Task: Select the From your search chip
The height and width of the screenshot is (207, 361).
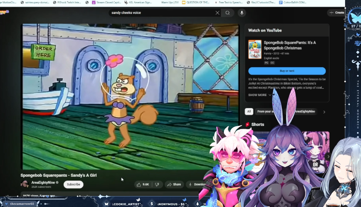Action: [x=265, y=111]
